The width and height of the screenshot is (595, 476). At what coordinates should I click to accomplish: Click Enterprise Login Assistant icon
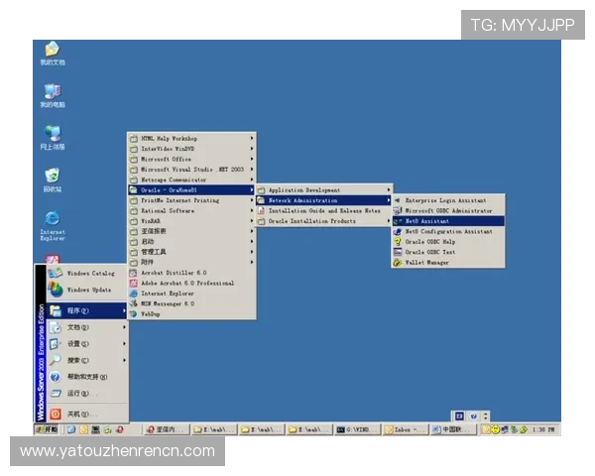[397, 200]
